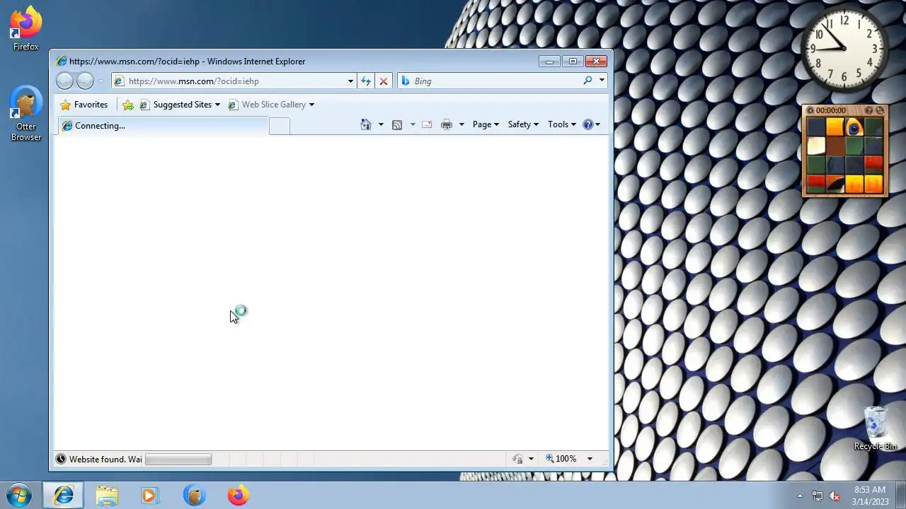Open the Page menu
Viewport: 906px width, 509px height.
click(x=486, y=124)
